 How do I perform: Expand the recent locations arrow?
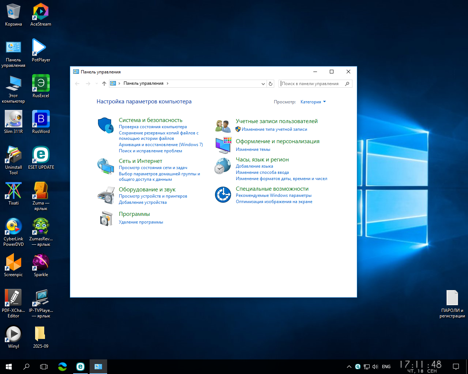pos(97,84)
